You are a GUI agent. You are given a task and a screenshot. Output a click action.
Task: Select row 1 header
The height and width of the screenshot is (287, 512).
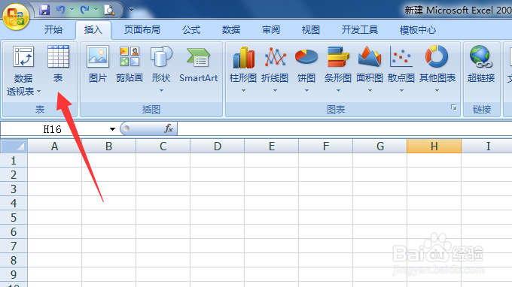[14, 160]
